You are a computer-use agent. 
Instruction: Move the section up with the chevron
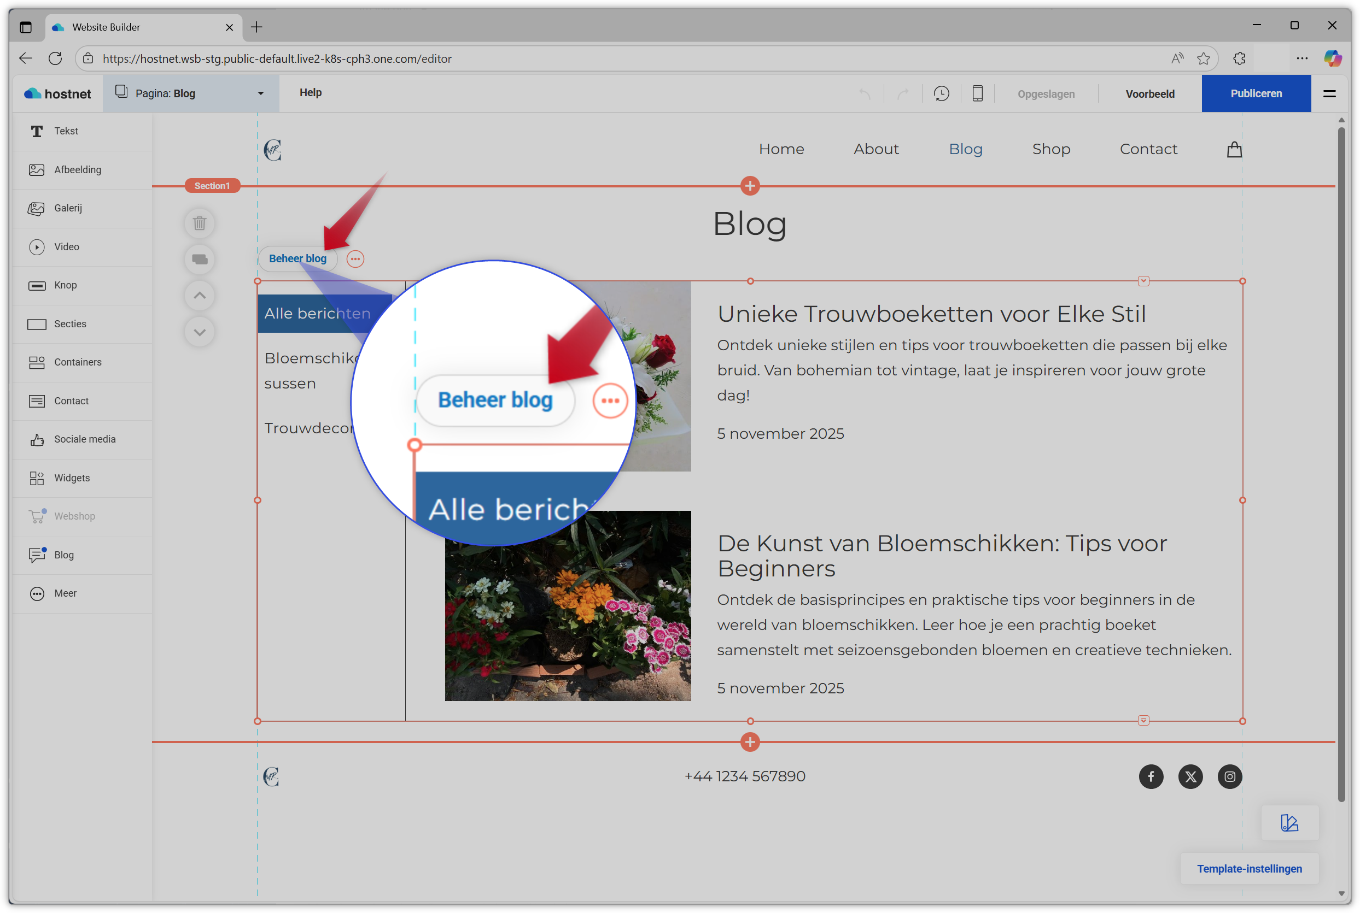(x=199, y=295)
